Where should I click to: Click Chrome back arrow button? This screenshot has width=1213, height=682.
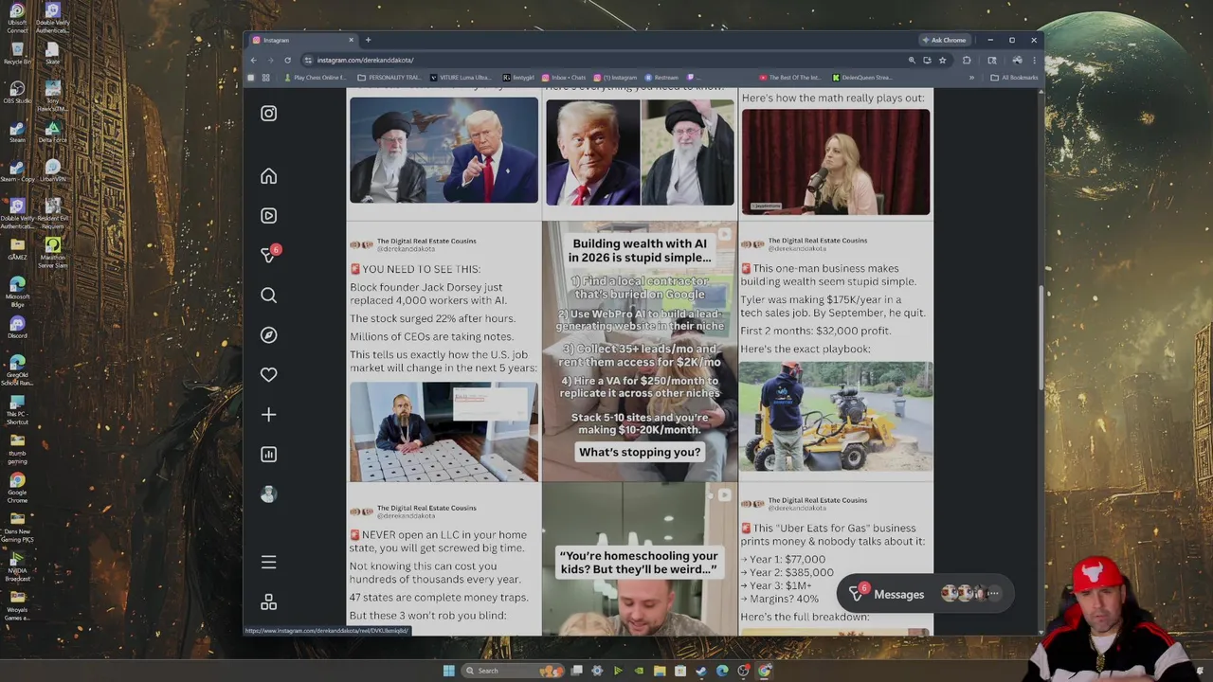(253, 60)
